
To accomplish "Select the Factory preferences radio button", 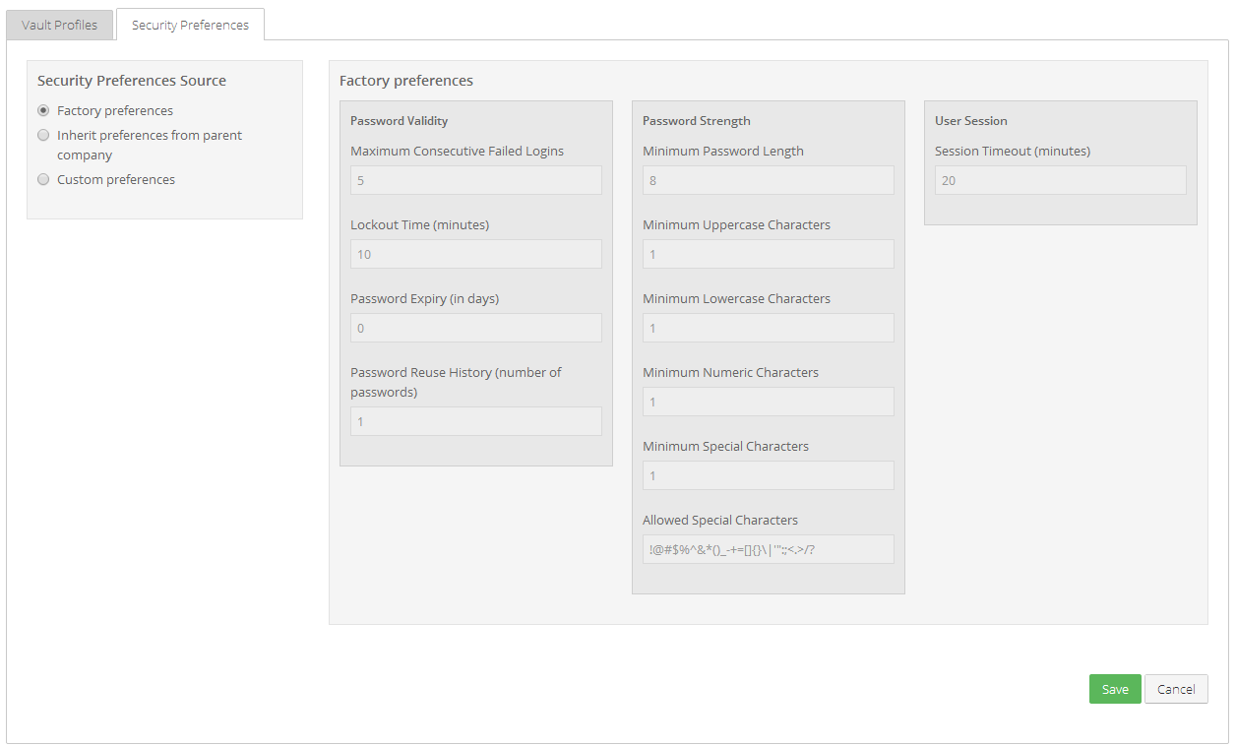I will click(41, 110).
